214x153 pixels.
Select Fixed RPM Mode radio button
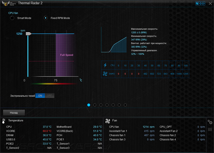pyautogui.click(x=45, y=18)
